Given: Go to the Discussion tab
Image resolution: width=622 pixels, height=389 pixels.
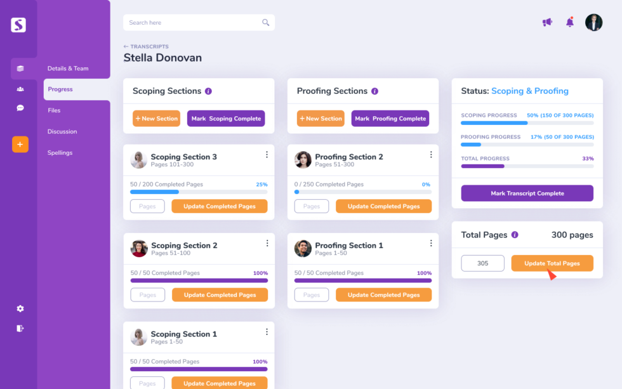Looking at the screenshot, I should tap(62, 131).
